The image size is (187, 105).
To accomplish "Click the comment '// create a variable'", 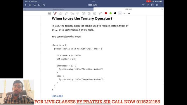I will (69, 55).
